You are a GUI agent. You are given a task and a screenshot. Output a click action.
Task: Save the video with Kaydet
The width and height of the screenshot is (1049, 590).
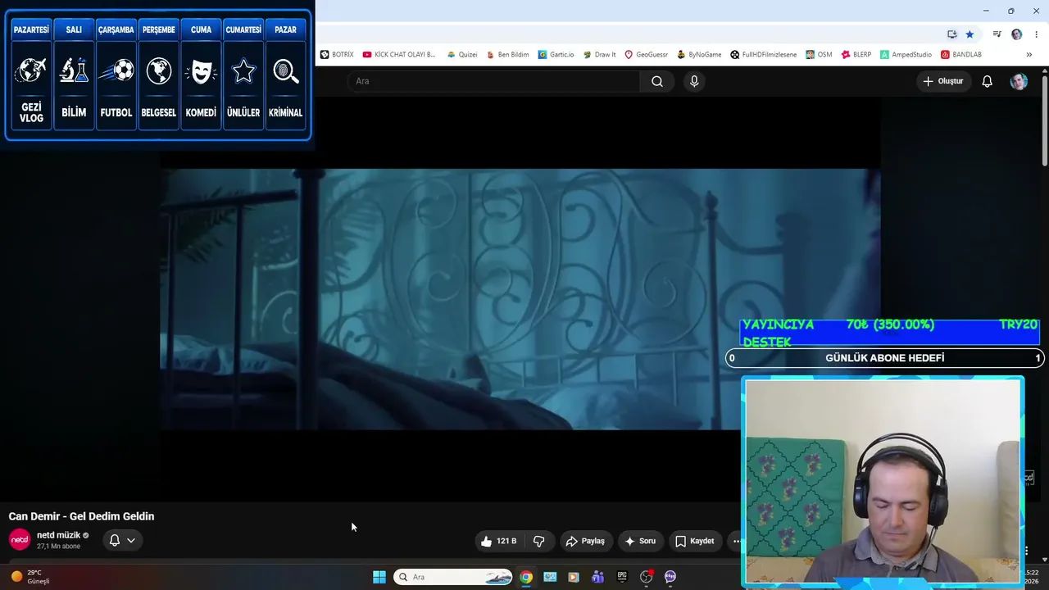pyautogui.click(x=695, y=541)
